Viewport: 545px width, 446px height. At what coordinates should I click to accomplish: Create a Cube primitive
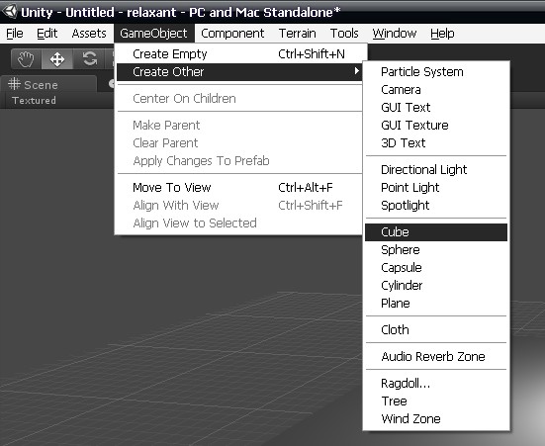(x=436, y=232)
